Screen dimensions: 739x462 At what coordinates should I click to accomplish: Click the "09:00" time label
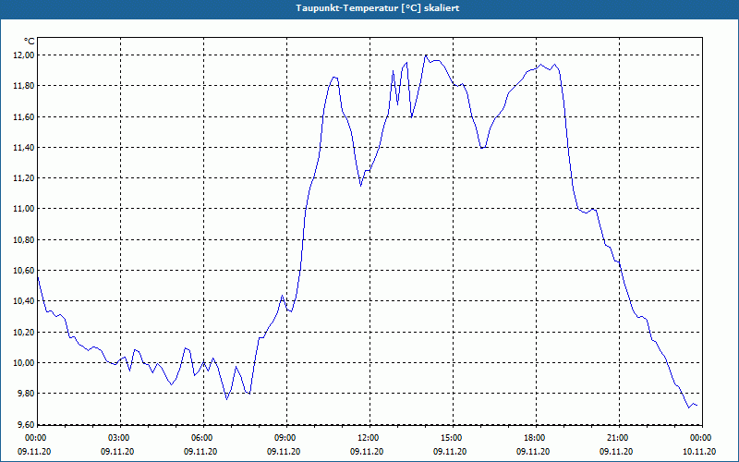[x=284, y=438]
